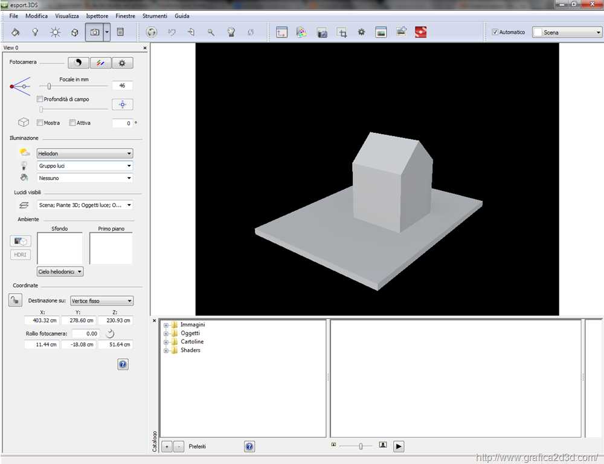This screenshot has width=604, height=464.
Task: Enable Profondità di campo checkbox
Action: coord(40,99)
